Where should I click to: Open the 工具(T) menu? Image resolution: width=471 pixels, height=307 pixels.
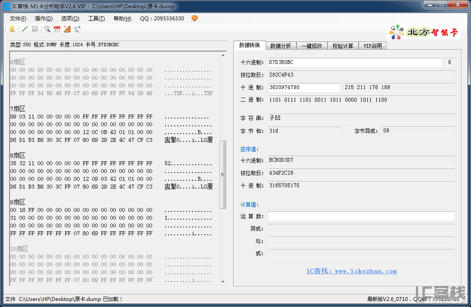tap(96, 19)
